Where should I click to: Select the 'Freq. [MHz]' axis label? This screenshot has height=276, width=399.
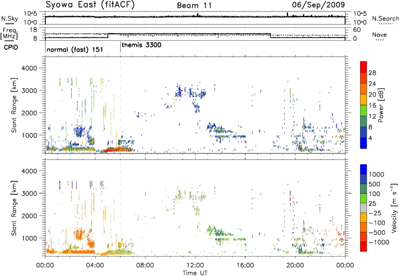(9, 34)
